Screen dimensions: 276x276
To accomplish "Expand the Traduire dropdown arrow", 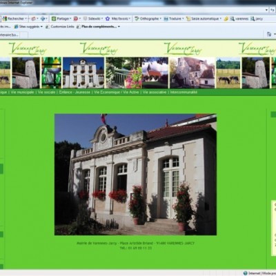I will click(x=183, y=19).
